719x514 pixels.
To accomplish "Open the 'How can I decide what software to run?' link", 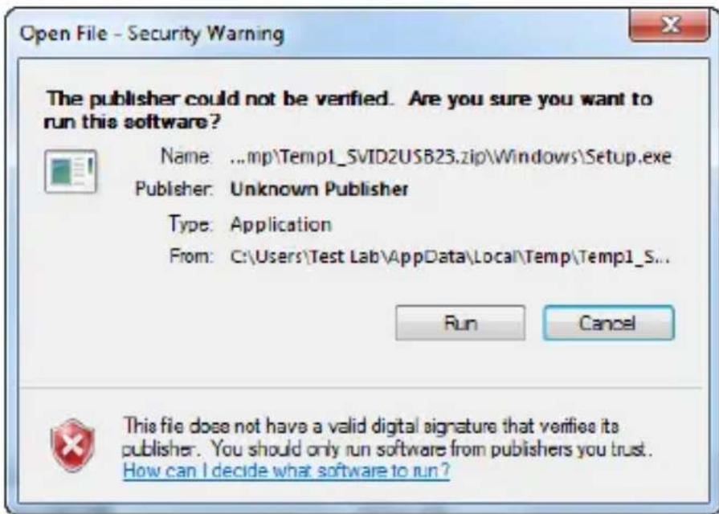I will coord(287,471).
